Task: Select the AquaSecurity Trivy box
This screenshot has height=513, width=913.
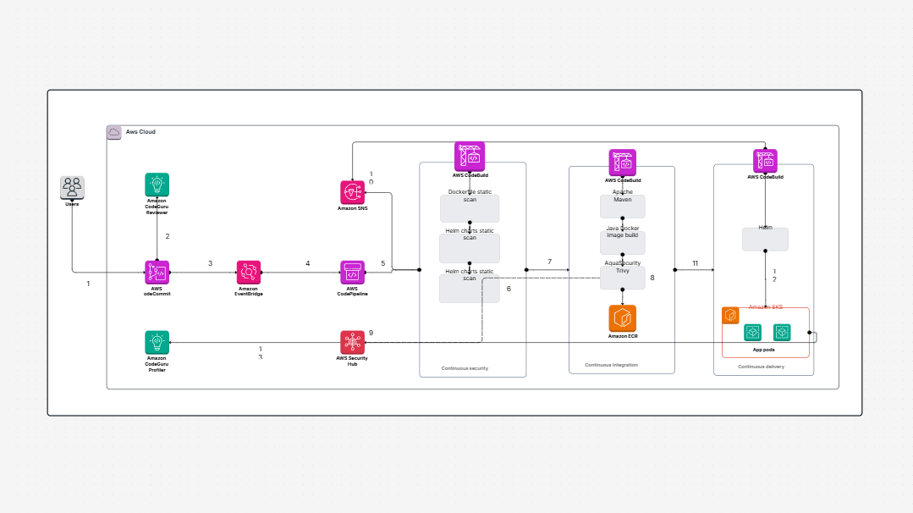Action: [x=623, y=278]
